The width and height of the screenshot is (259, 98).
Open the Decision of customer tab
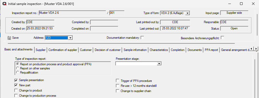(x=108, y=50)
